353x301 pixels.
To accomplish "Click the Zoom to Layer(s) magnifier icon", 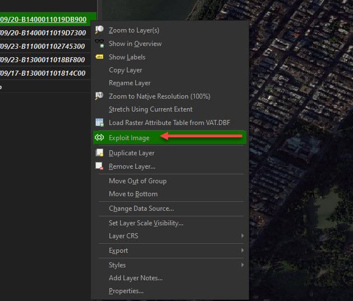I will (99, 30).
